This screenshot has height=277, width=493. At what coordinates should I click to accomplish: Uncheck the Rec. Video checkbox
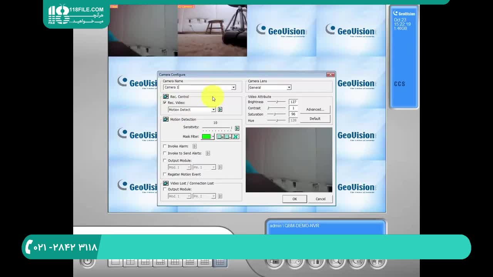tap(165, 103)
